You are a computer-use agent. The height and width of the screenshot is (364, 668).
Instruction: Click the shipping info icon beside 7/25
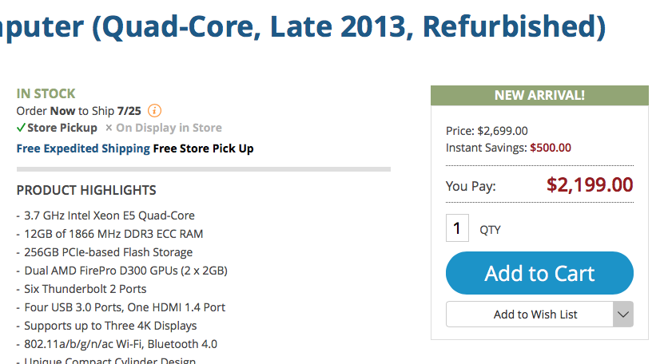(x=155, y=111)
